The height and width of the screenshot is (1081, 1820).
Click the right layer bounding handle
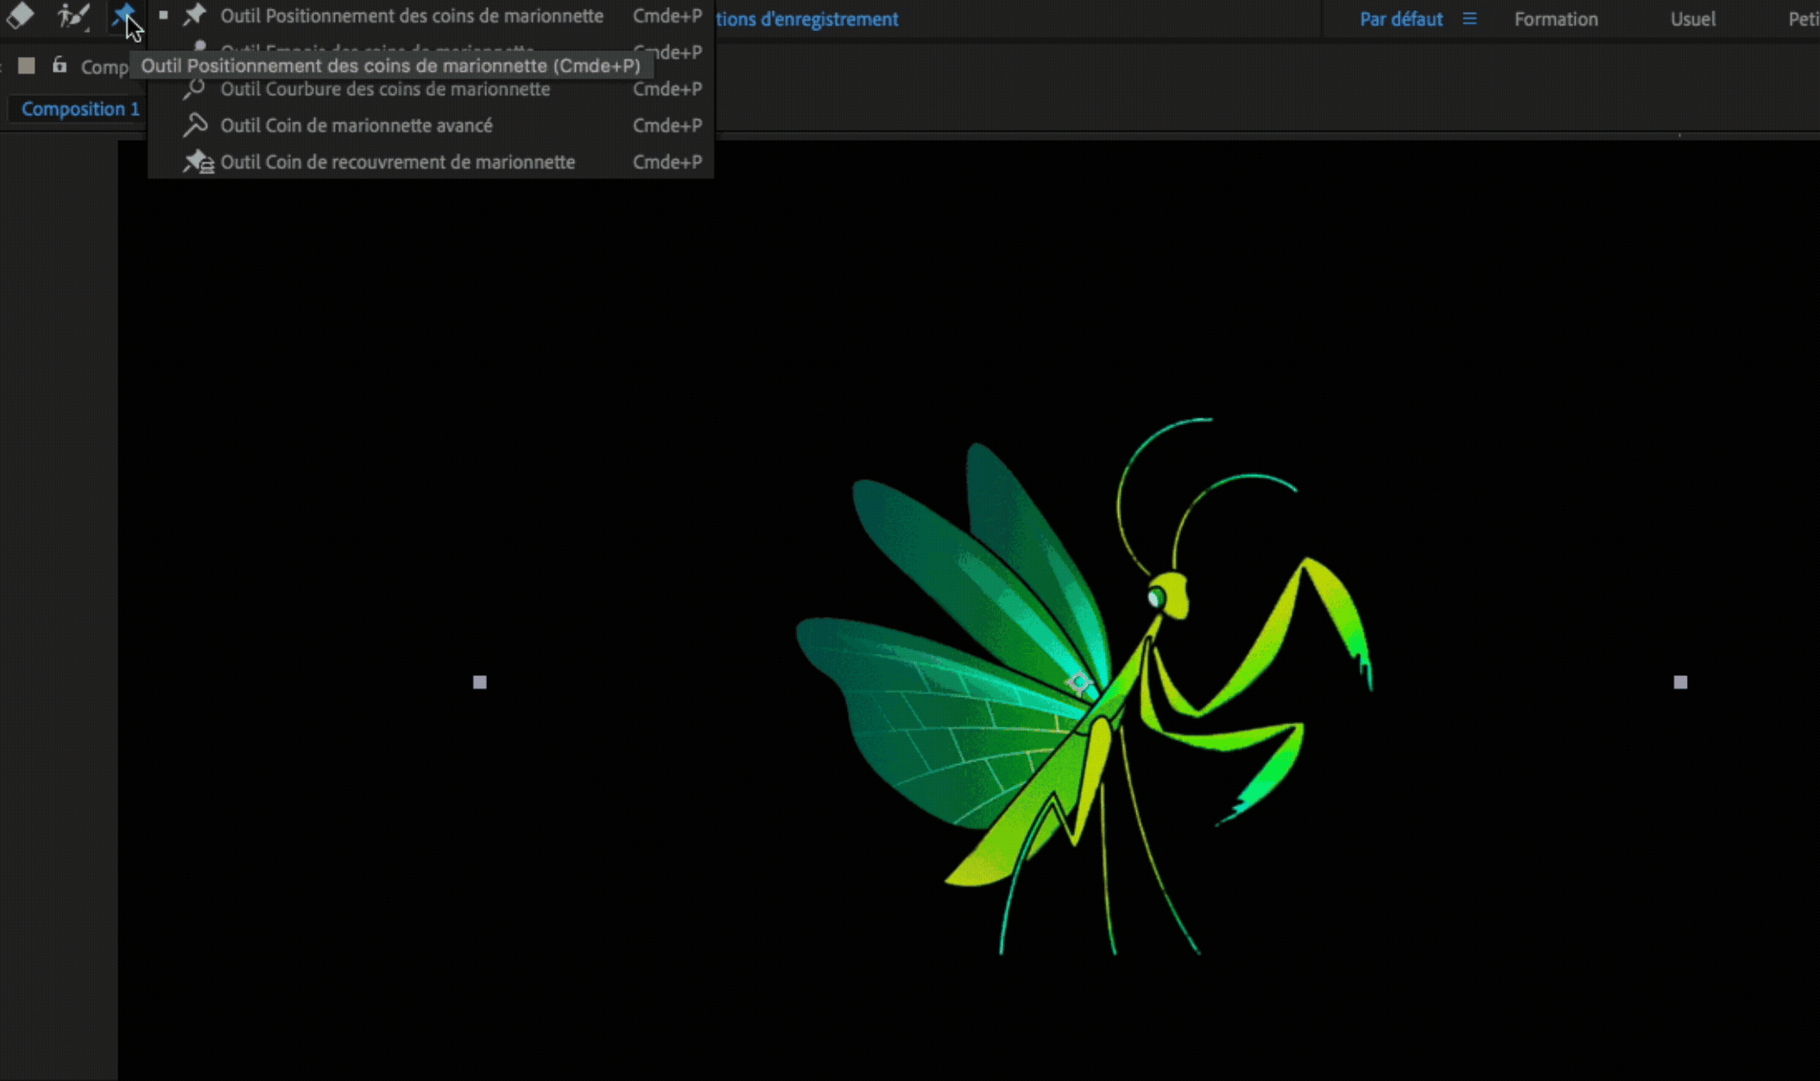tap(1680, 682)
